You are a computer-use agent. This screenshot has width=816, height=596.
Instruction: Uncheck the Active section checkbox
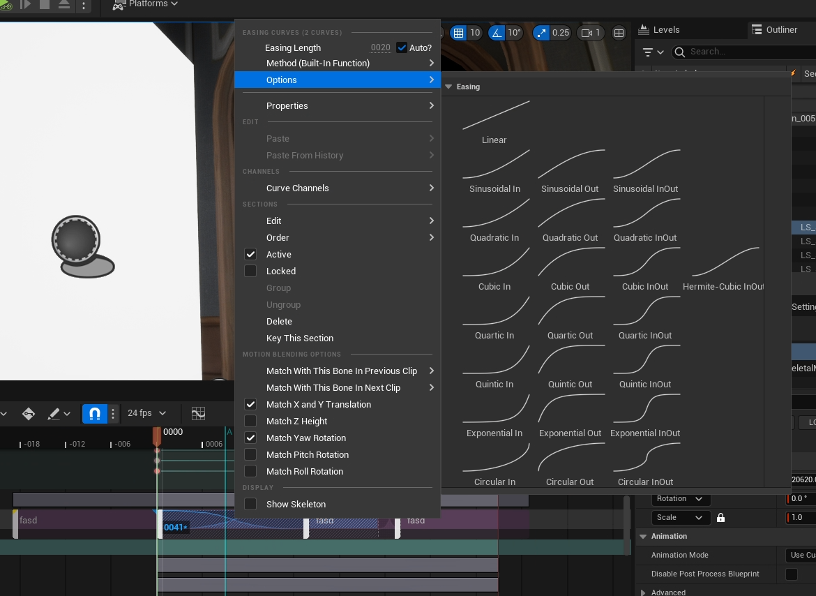[x=250, y=254]
